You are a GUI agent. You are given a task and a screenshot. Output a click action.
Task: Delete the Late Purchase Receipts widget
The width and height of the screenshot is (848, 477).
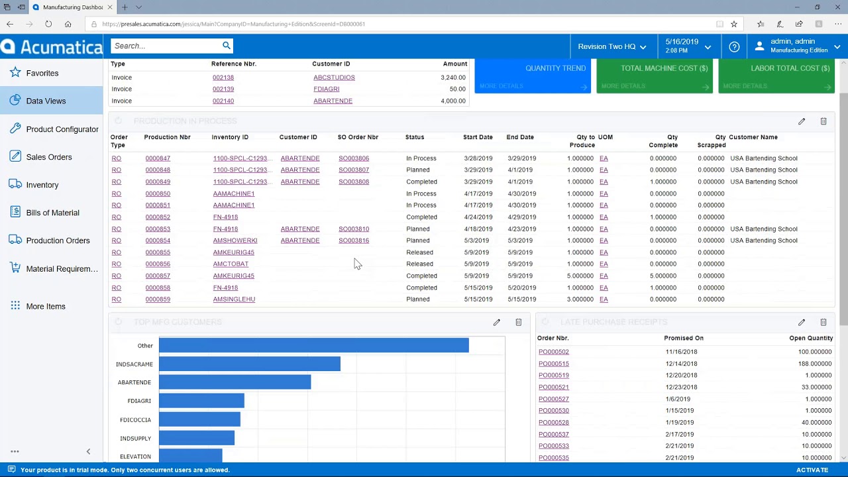(823, 322)
